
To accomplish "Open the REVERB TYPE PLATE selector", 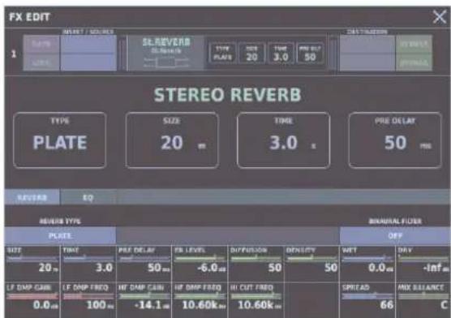I will point(60,236).
